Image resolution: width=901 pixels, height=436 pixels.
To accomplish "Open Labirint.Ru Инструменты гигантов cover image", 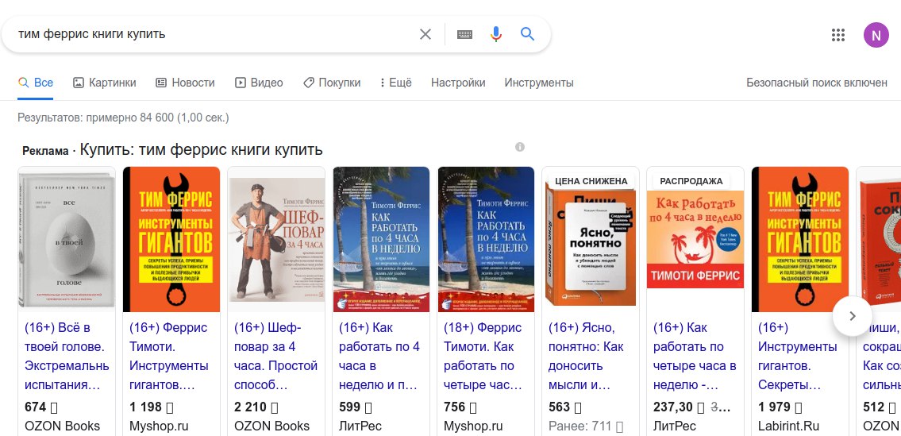I will (x=800, y=239).
